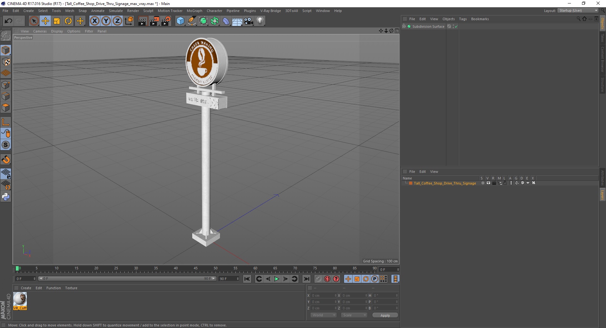Open the Objects menu in Object Manager

click(449, 19)
